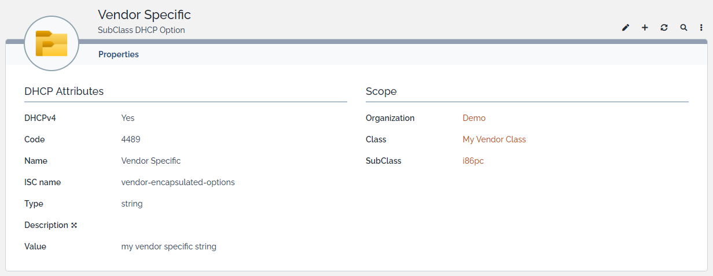Click the Code value 4489
This screenshot has height=276, width=713.
[x=131, y=139]
